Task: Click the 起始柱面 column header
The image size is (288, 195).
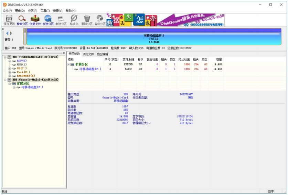Action: click(152, 59)
